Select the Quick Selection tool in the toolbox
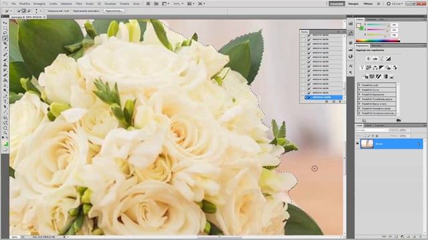 tap(5, 39)
